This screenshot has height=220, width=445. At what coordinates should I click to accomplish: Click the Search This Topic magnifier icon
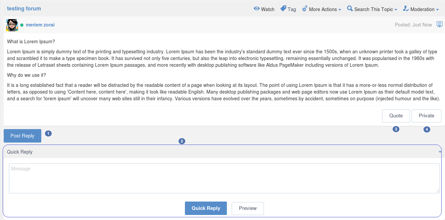350,8
